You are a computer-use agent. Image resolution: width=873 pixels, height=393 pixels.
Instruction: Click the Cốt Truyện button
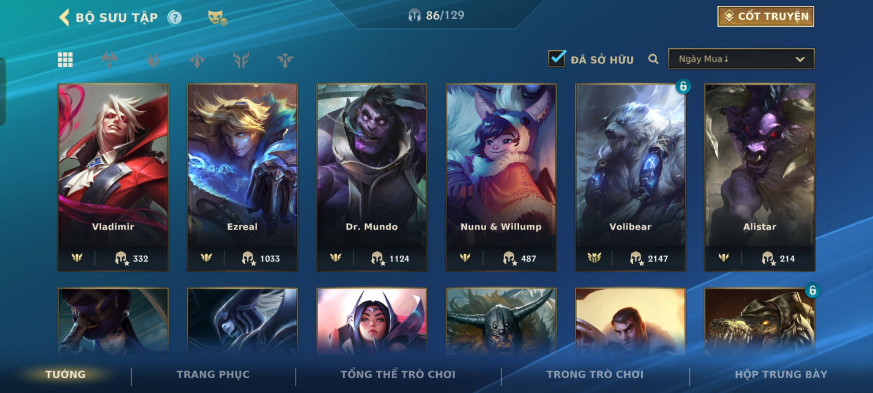pos(766,16)
